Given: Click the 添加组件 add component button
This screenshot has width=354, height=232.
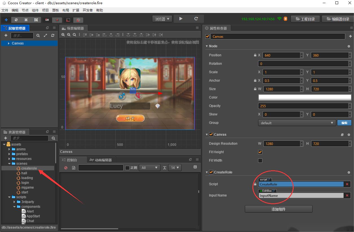Looking at the screenshot, I should tap(279, 209).
